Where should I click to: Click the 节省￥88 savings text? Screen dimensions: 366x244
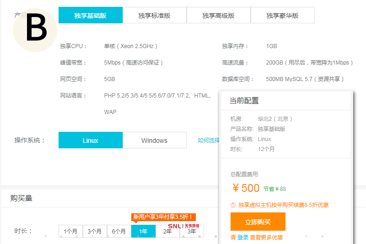coord(275,189)
